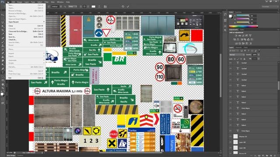Viewport: 280px width, 157px height.
Task: Select the Eraser tool
Action: click(x=3, y=53)
